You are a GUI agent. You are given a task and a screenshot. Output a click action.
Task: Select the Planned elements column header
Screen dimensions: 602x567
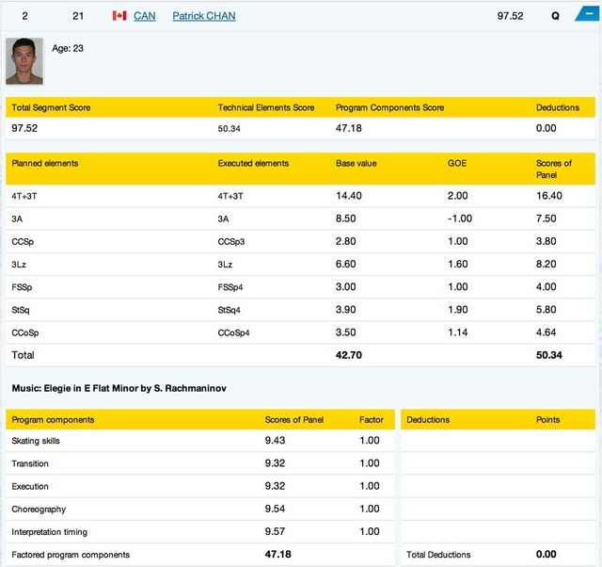(45, 163)
